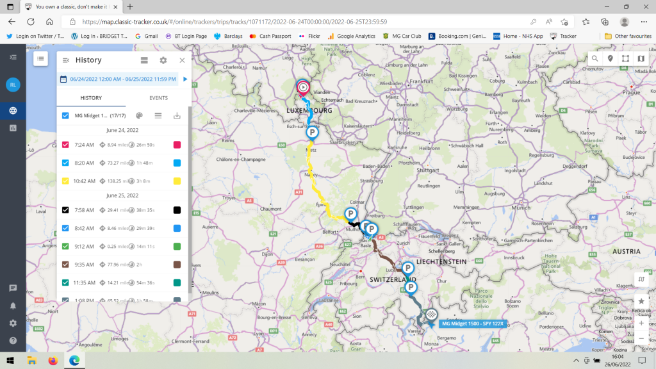
Task: Open the map favourites star button
Action: [641, 301]
